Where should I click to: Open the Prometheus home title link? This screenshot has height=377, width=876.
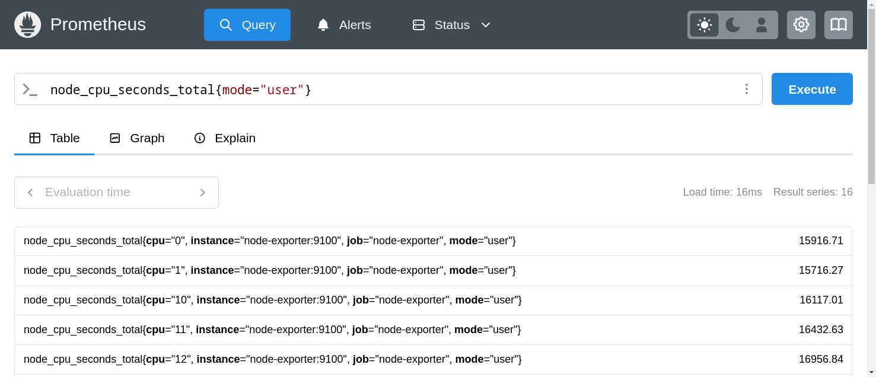[98, 24]
